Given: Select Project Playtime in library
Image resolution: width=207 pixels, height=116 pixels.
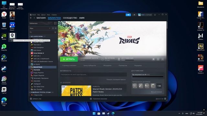Looking at the screenshot, I should [39, 75].
